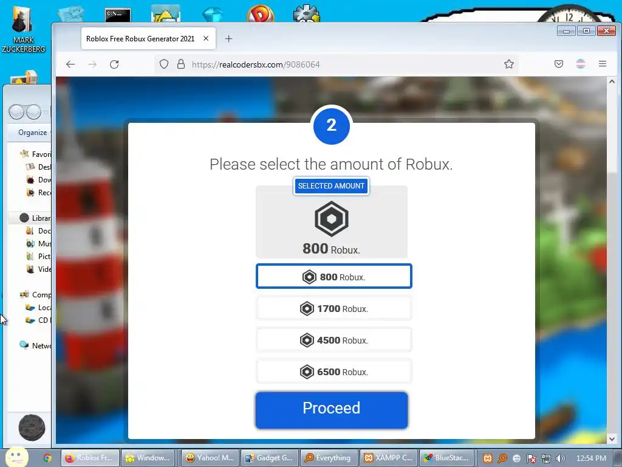Screen dimensions: 622x467
Task: Open the MARK ZUCKERBERG desktop folder icon
Action: 24,28
